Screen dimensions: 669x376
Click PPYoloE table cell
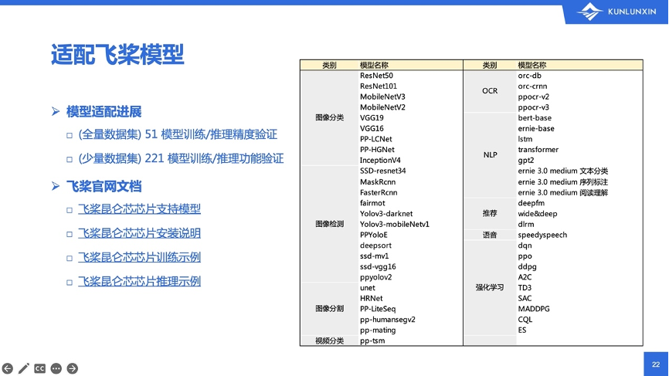pyautogui.click(x=374, y=235)
